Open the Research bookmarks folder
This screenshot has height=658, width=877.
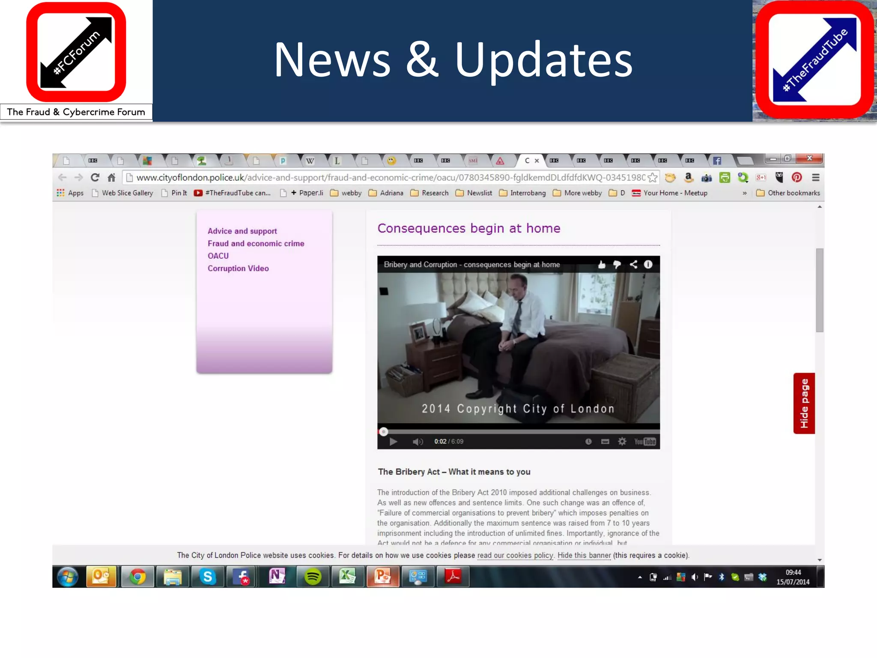point(430,193)
